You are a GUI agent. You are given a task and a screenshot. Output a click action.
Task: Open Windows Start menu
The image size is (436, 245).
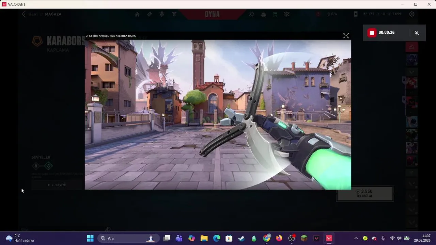click(90, 238)
